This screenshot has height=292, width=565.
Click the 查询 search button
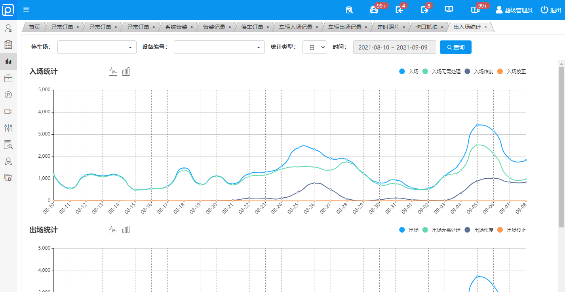[456, 47]
